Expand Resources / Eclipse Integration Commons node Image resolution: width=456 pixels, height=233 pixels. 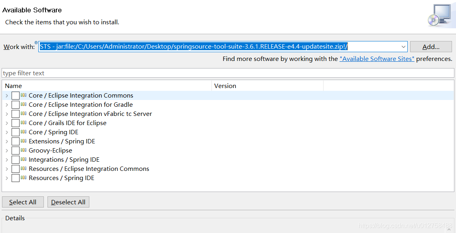click(7, 169)
